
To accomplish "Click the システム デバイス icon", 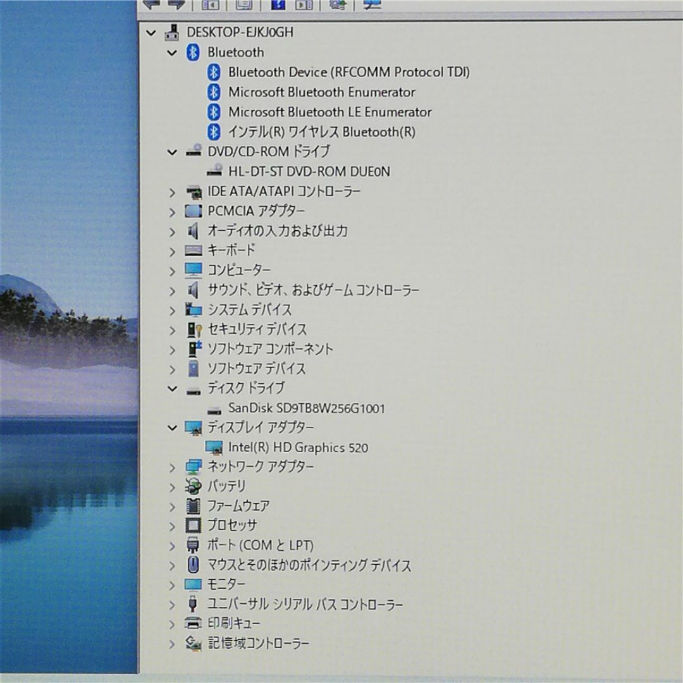I will (193, 310).
